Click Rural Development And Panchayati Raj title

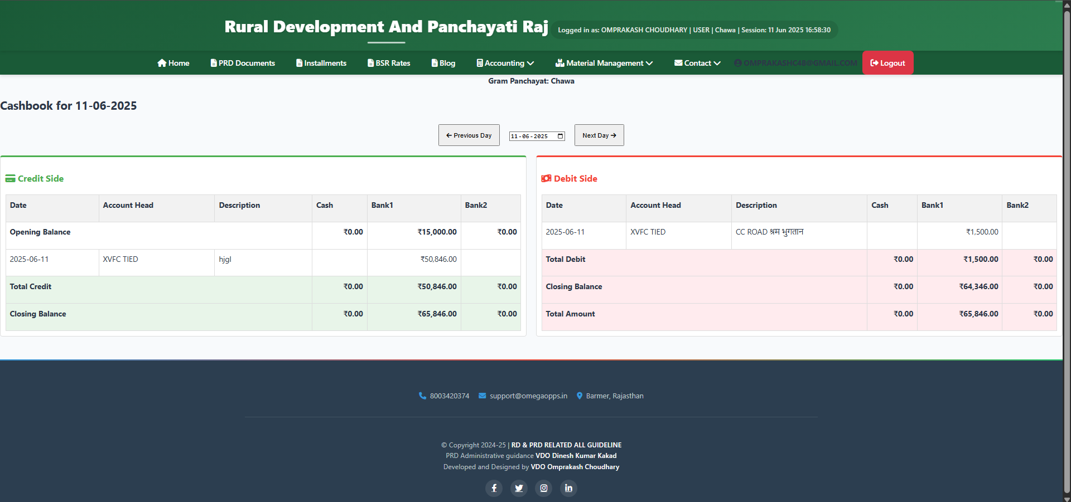[386, 27]
